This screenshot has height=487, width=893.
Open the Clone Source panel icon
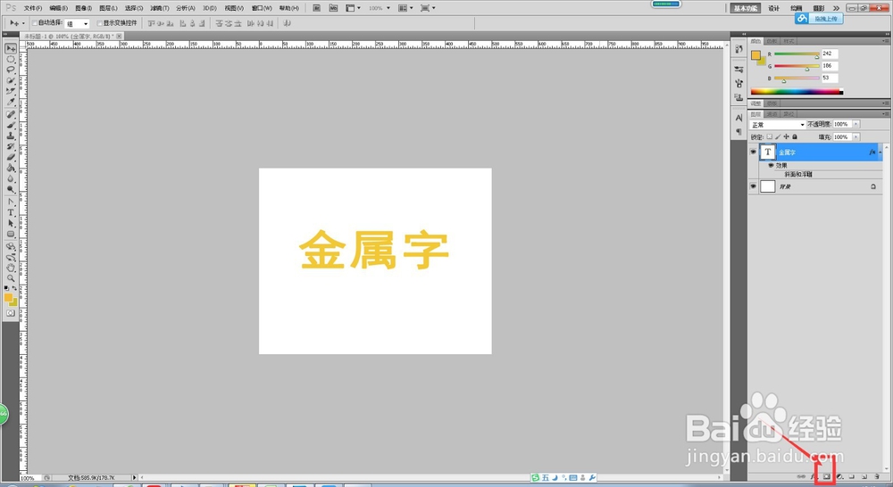(x=739, y=96)
